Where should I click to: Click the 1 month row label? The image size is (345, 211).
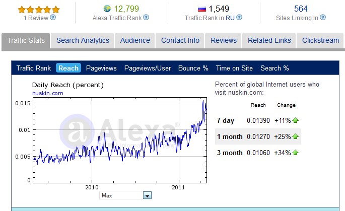[230, 136]
